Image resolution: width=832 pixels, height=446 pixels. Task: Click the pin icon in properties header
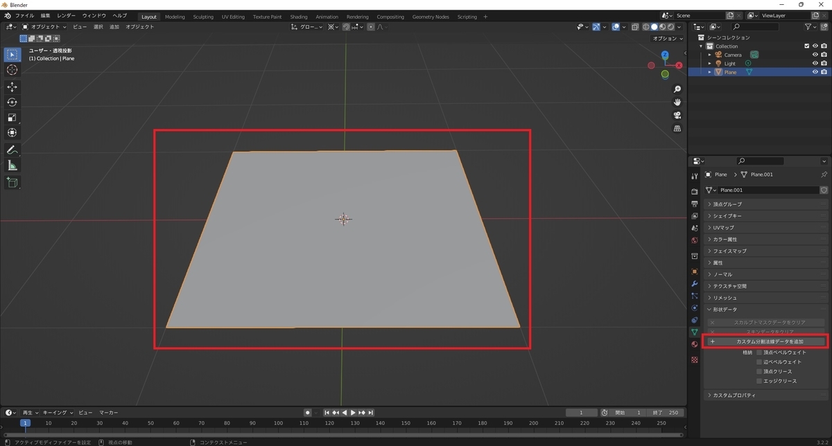pyautogui.click(x=824, y=175)
